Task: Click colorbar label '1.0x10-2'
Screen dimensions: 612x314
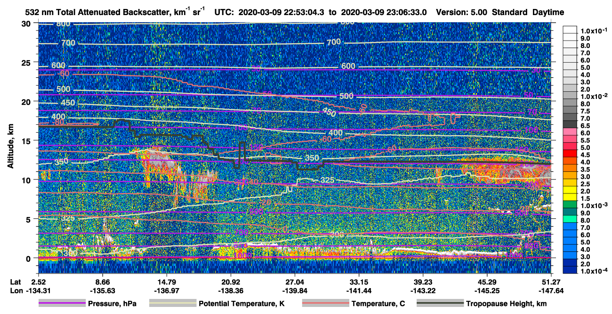Action: [x=594, y=97]
